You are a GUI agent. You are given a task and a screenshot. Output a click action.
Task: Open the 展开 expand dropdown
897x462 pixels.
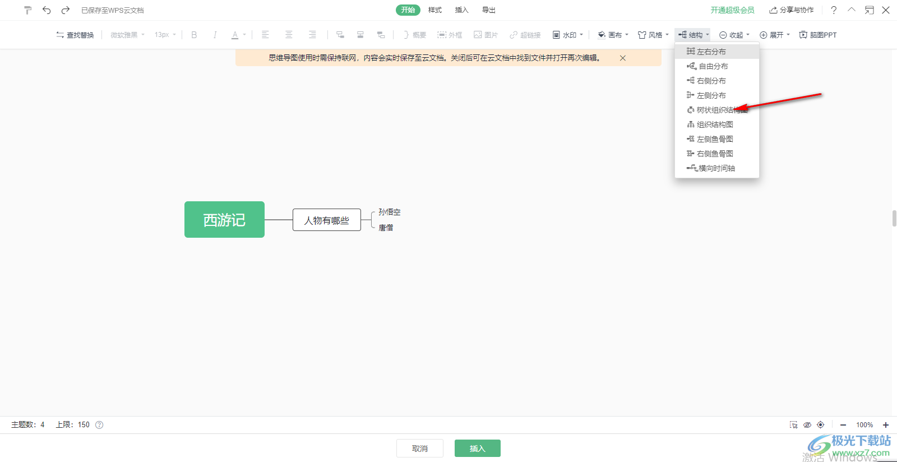(775, 35)
